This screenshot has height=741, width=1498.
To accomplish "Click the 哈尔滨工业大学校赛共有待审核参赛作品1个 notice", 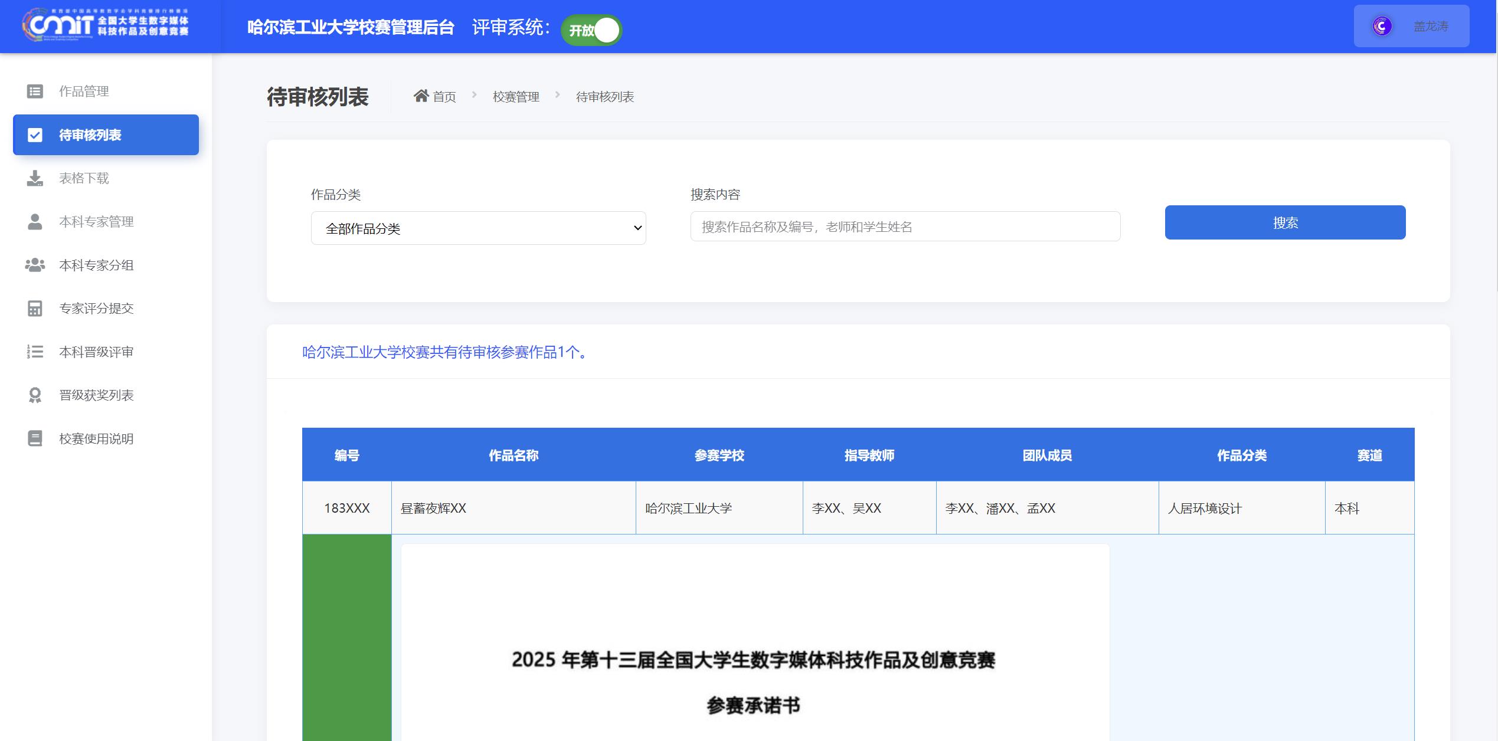I will pyautogui.click(x=444, y=352).
